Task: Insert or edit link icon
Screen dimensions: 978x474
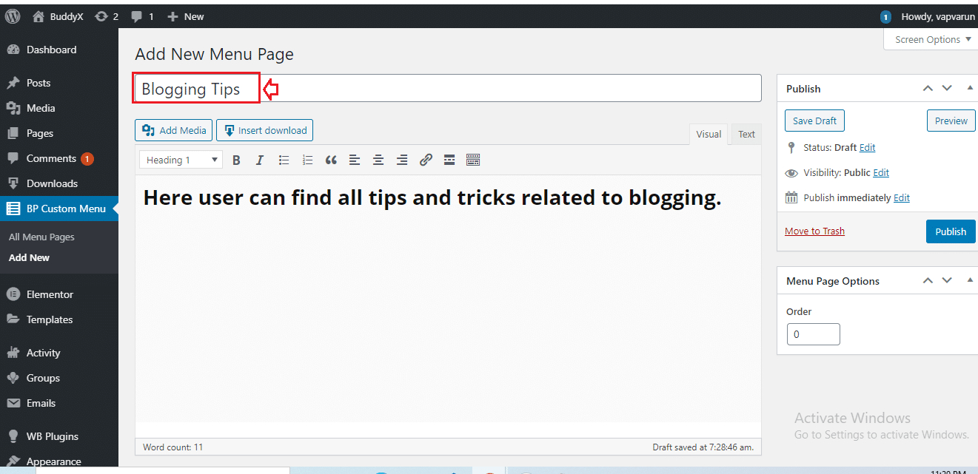Action: (426, 160)
